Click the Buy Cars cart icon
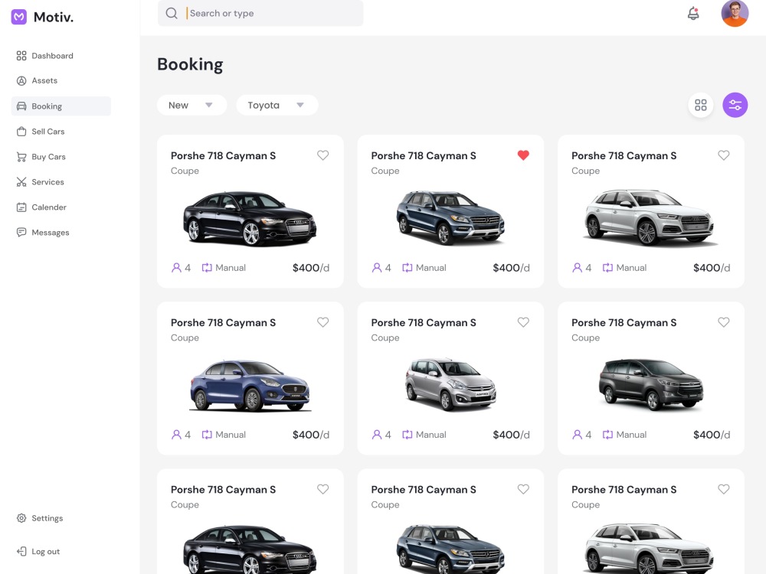This screenshot has width=766, height=574. pyautogui.click(x=21, y=157)
